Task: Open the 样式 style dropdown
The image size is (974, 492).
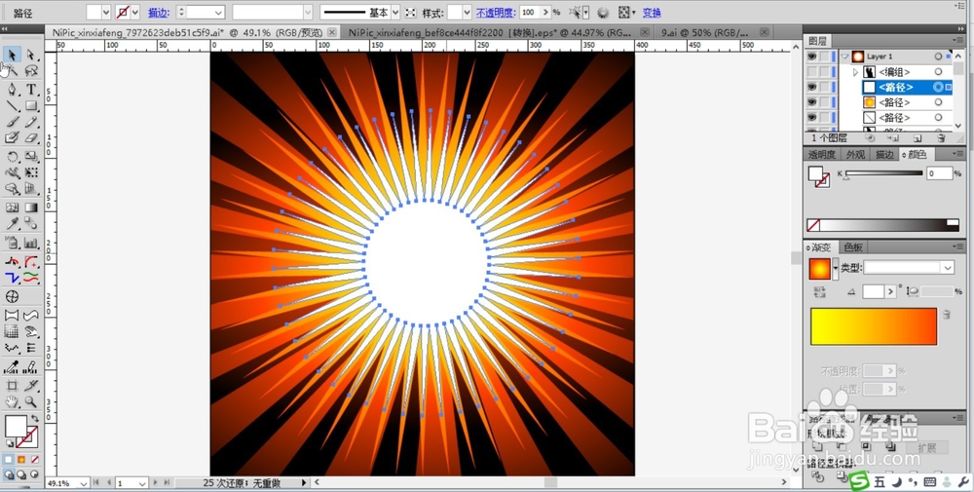Action: 466,13
